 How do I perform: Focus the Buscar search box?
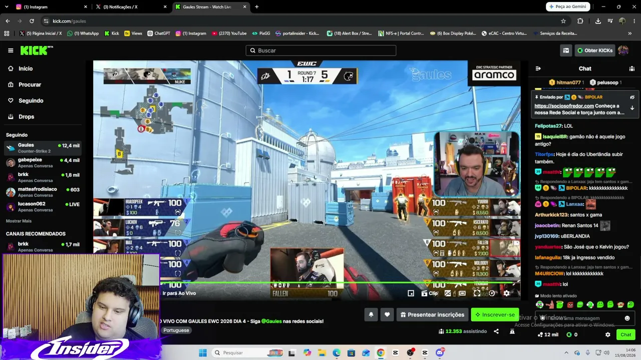[x=321, y=50]
